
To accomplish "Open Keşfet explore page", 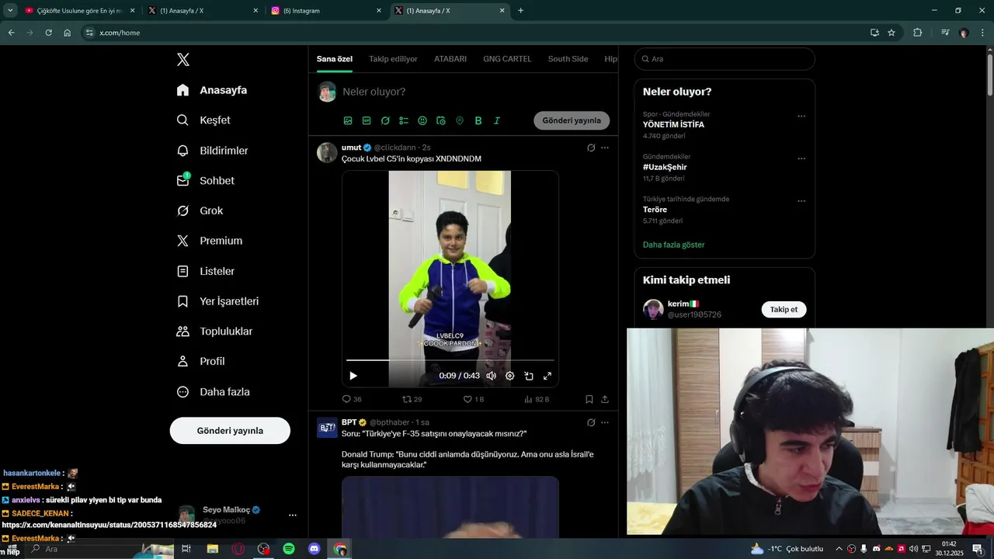I will pos(203,120).
